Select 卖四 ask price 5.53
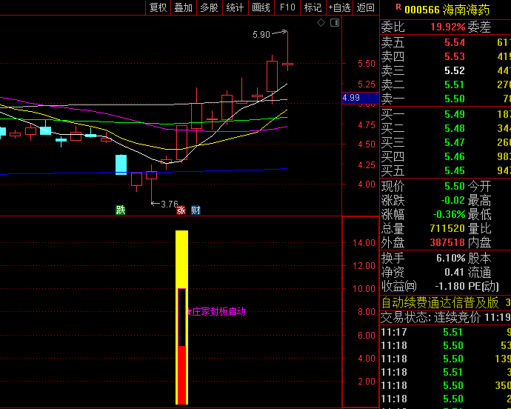The width and height of the screenshot is (511, 409). click(x=455, y=56)
